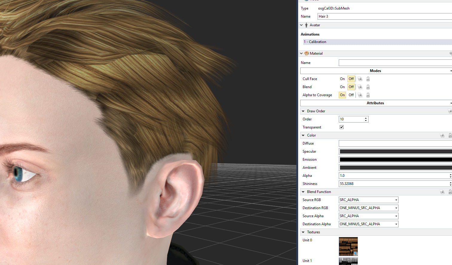Open the Unit 0 hair texture thumbnail
This screenshot has width=452, height=265.
click(x=348, y=246)
